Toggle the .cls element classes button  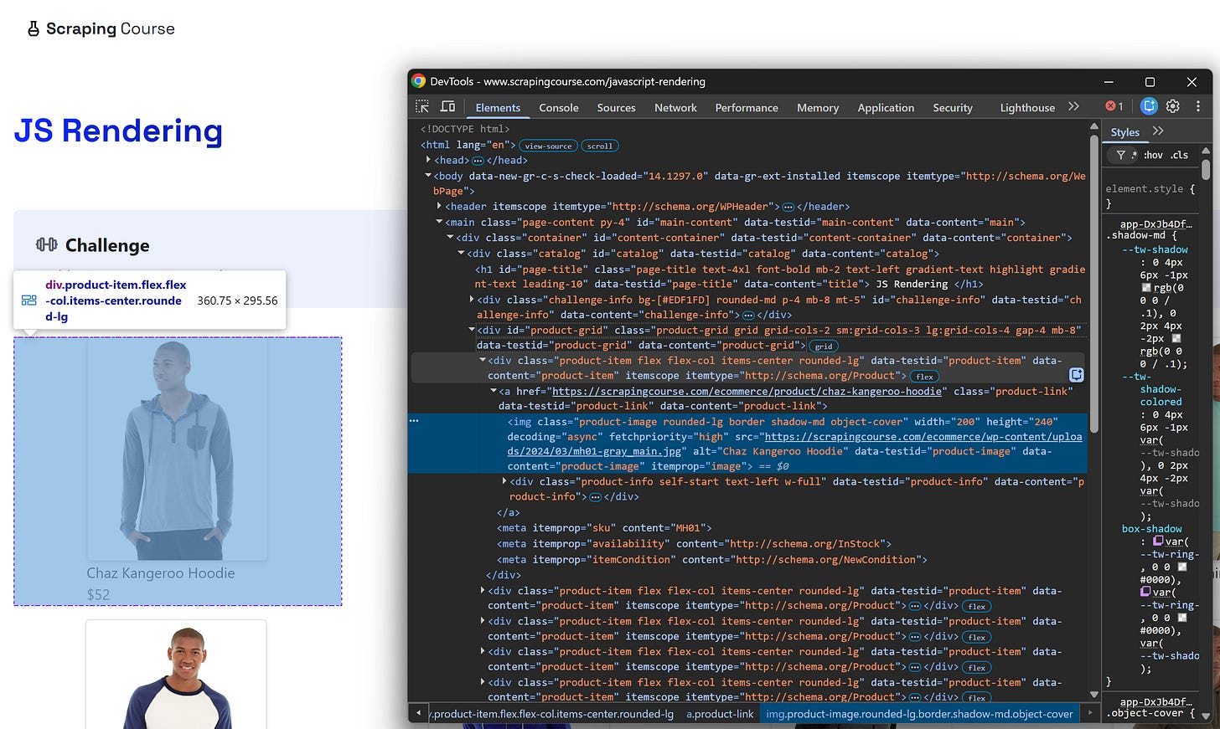(1180, 155)
